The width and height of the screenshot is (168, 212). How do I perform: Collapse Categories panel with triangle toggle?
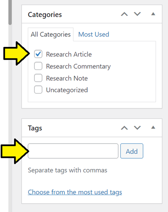click(x=153, y=14)
